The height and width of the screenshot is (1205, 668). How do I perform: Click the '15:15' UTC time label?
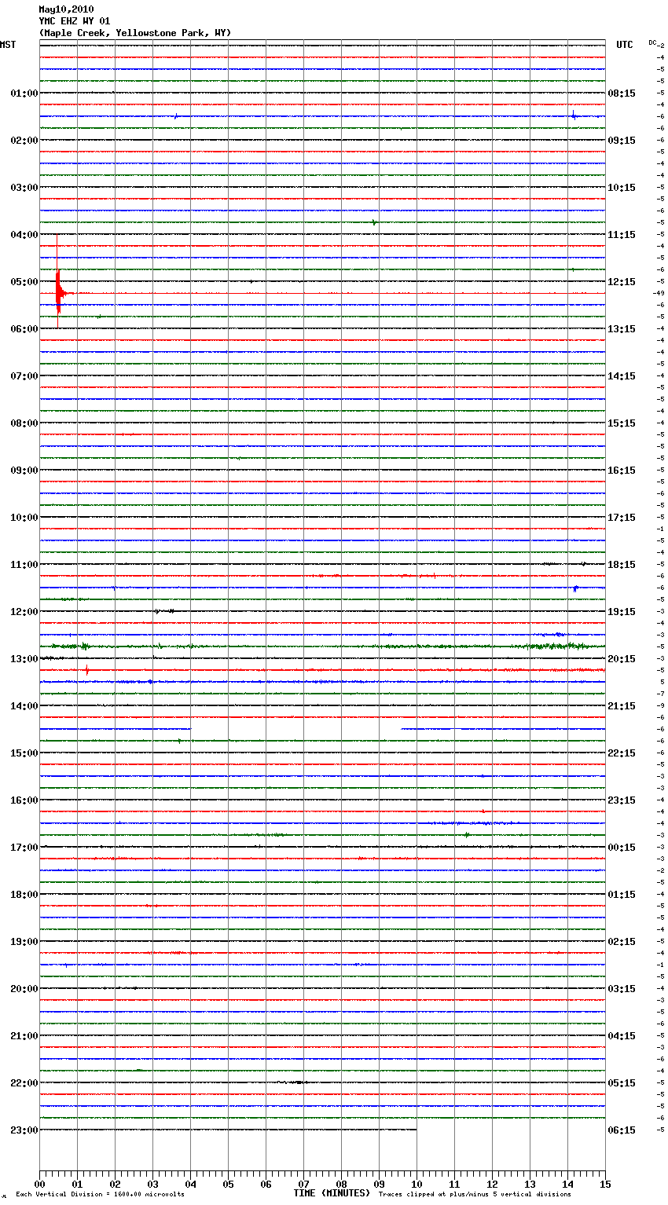[x=622, y=423]
